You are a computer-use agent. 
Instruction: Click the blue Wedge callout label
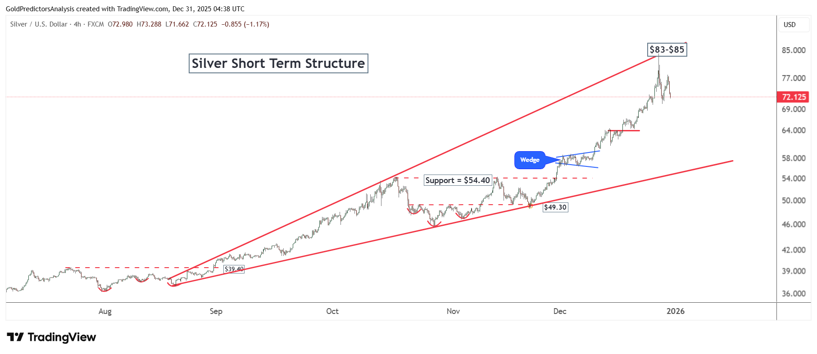pos(530,160)
